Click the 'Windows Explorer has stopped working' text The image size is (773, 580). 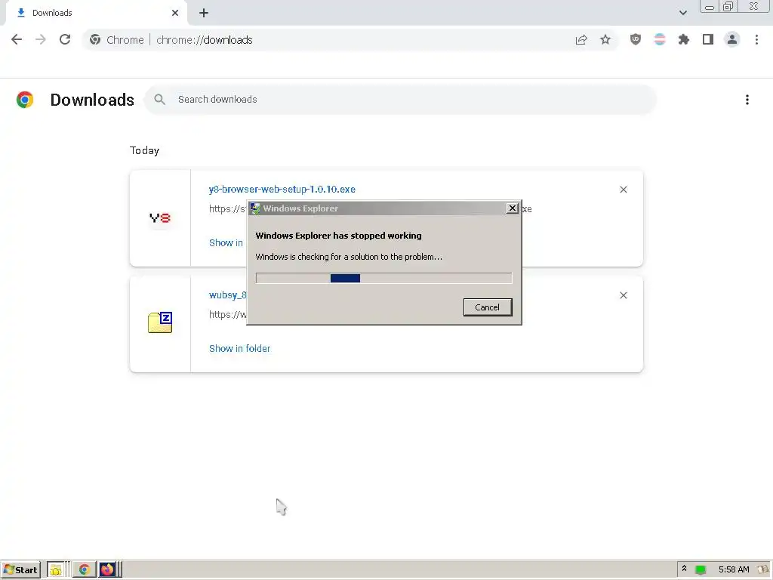tap(338, 236)
